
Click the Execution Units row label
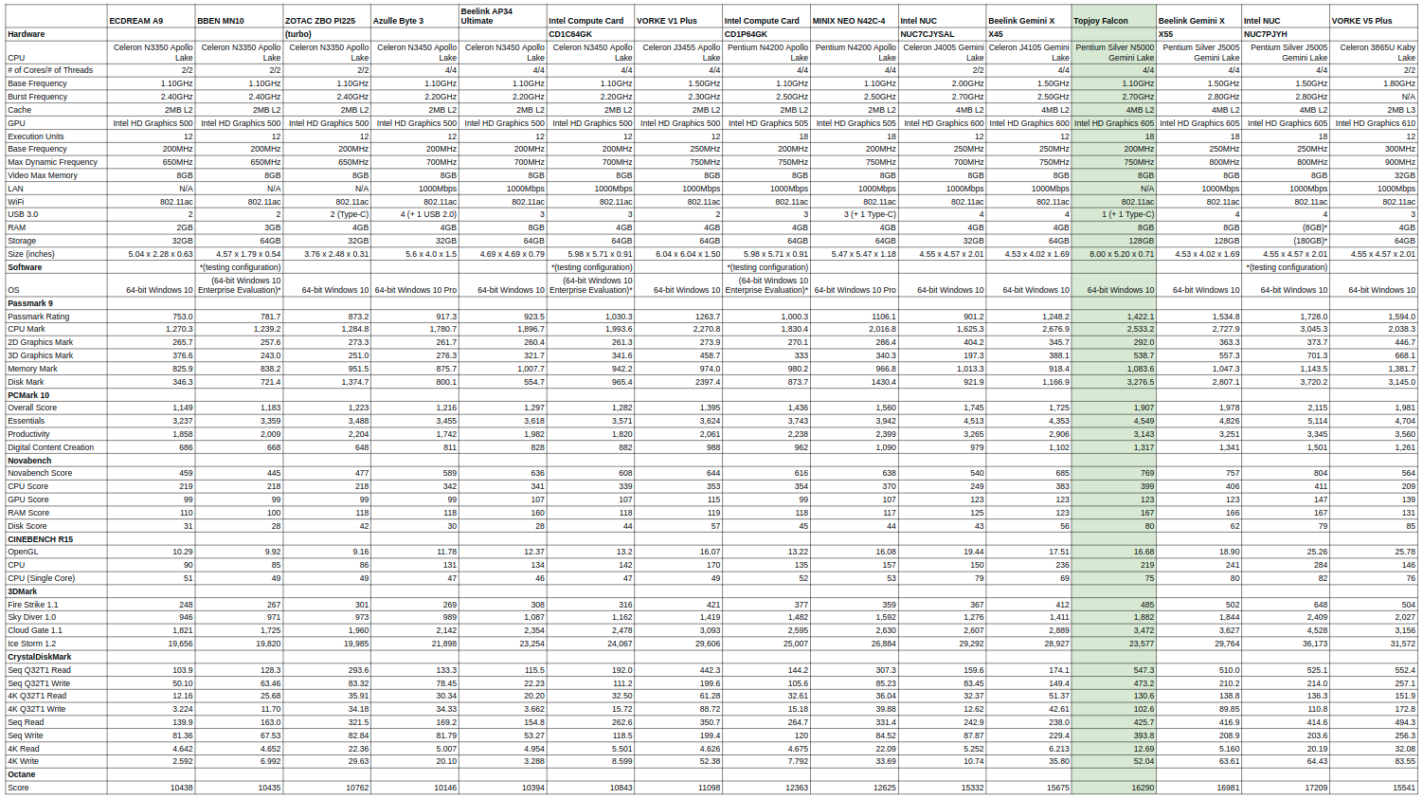tap(36, 136)
